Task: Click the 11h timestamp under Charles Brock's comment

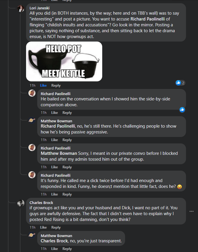Action: [32, 227]
